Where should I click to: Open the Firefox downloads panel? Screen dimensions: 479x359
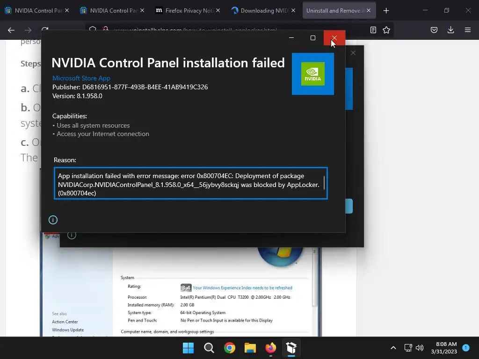click(450, 30)
